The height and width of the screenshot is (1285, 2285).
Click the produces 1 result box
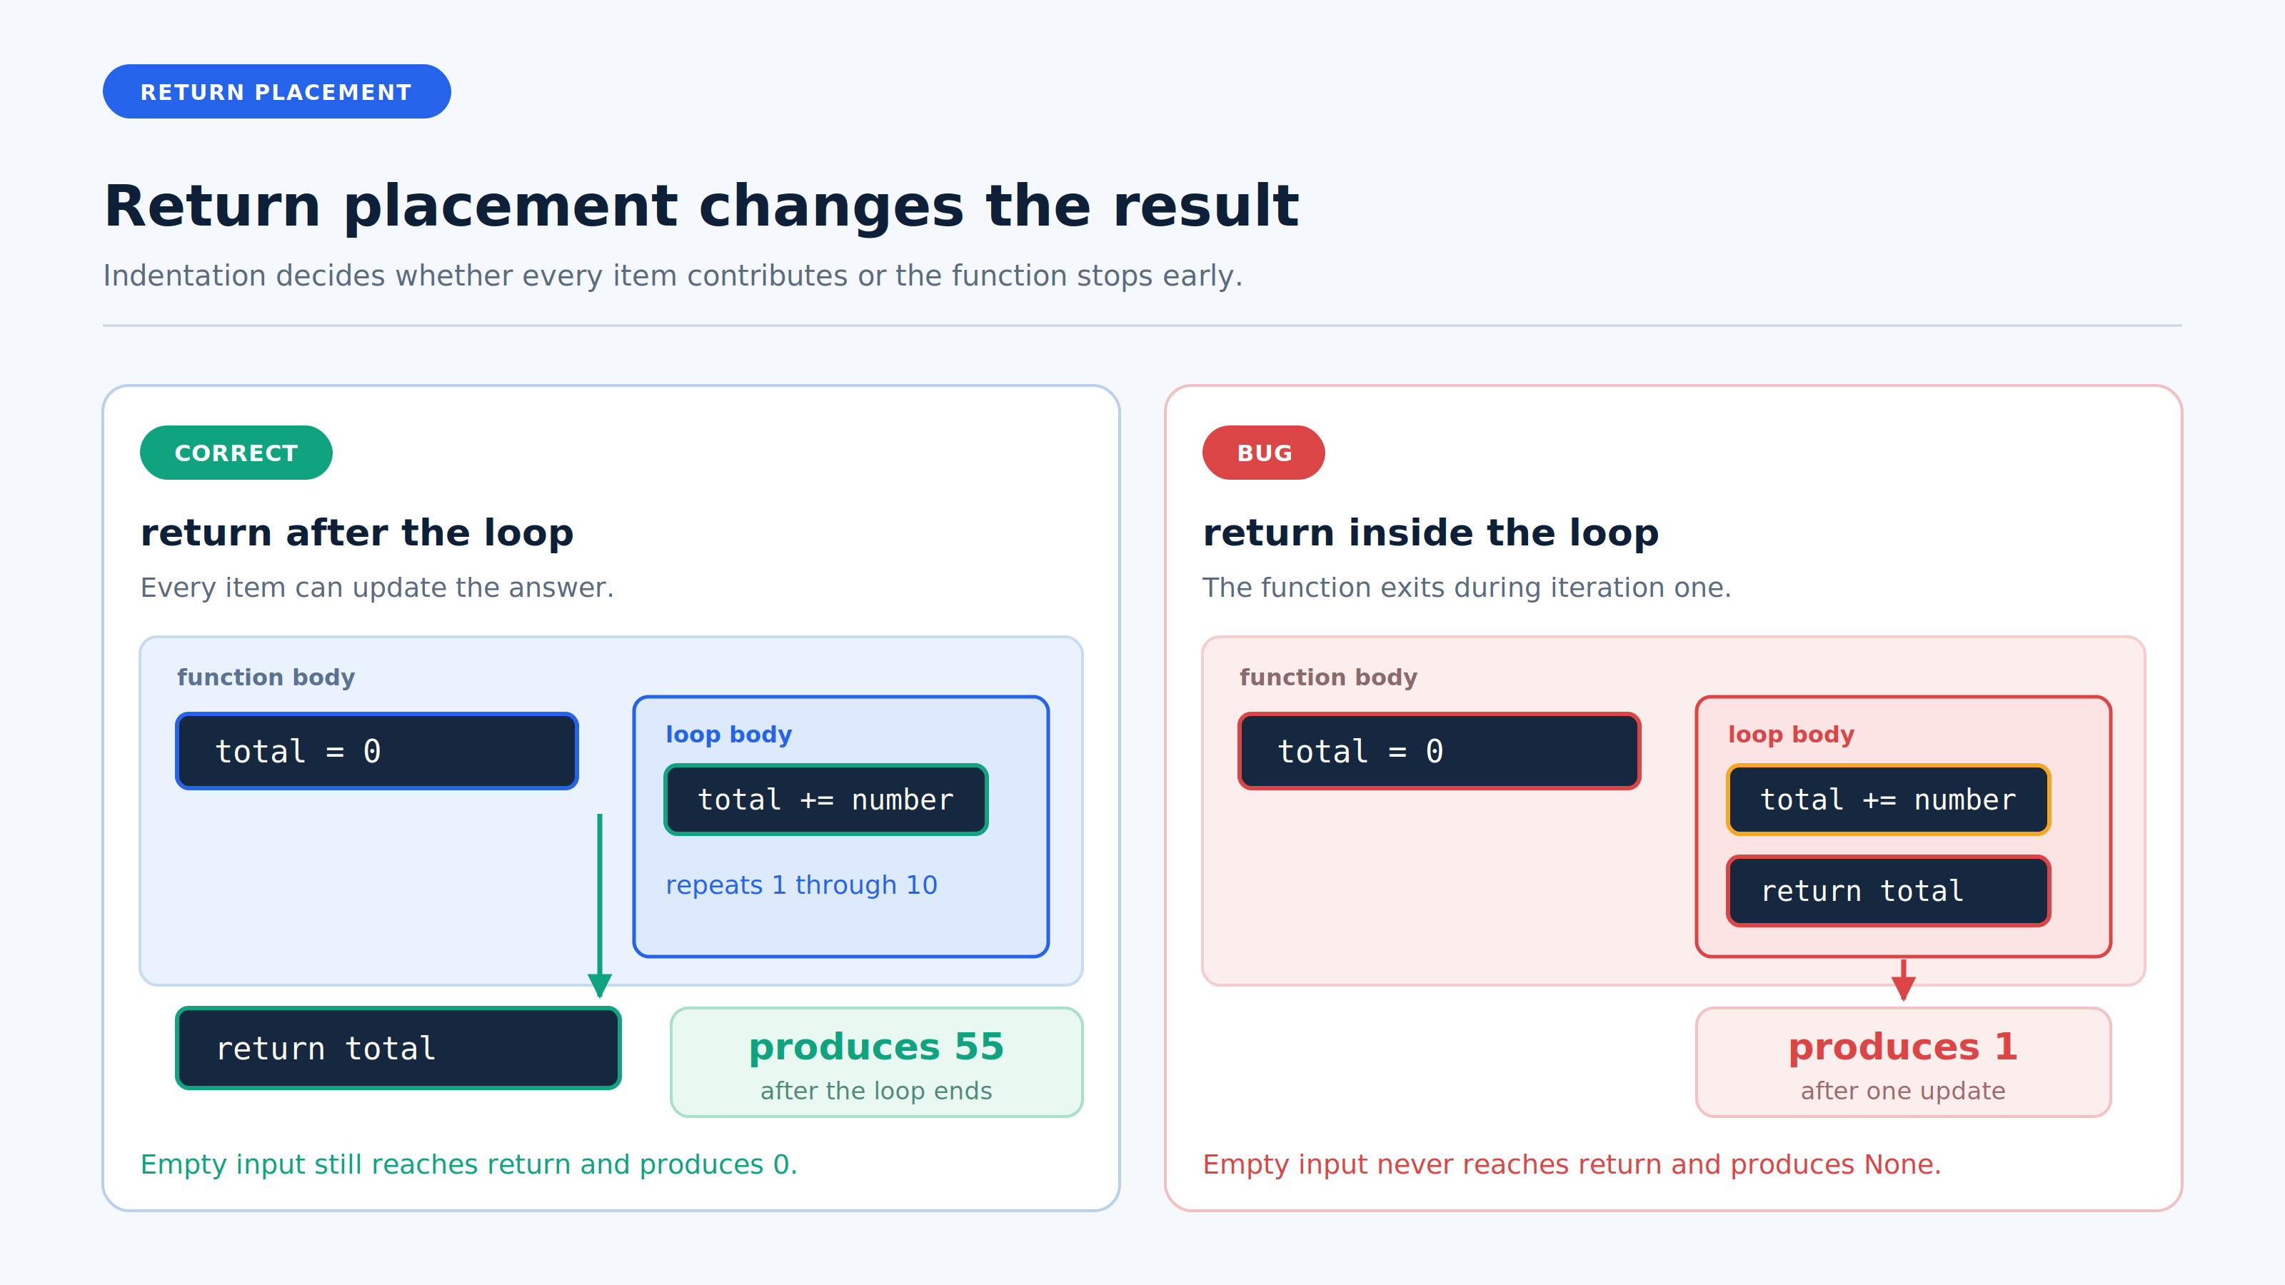(1903, 1062)
